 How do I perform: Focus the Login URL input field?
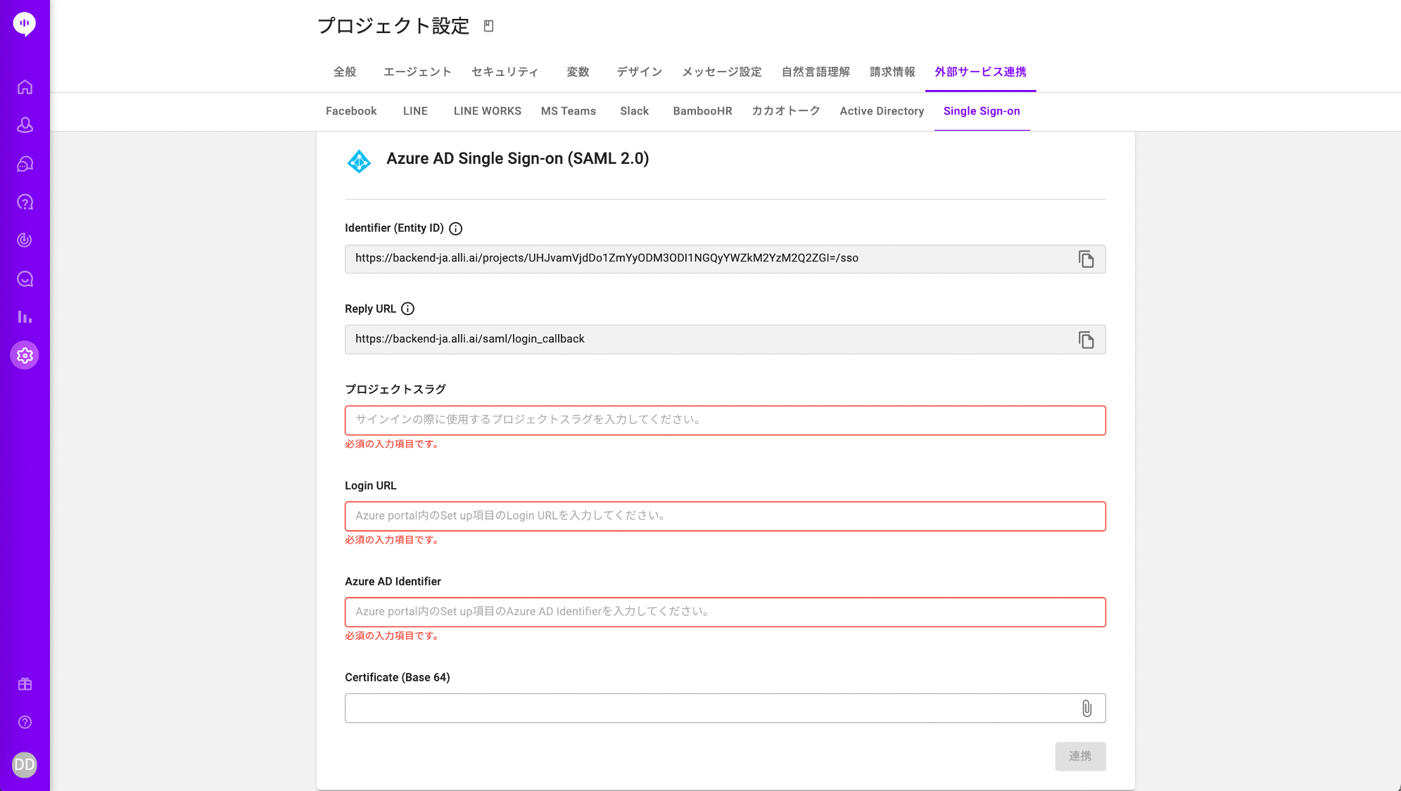coord(725,516)
